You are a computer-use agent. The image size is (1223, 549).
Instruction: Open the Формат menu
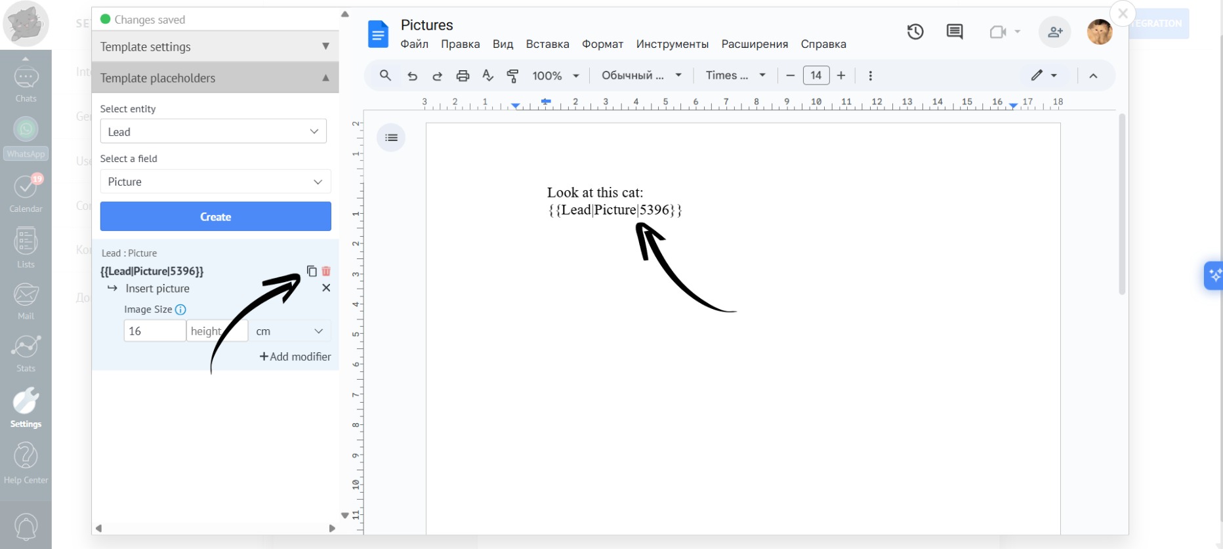coord(602,44)
